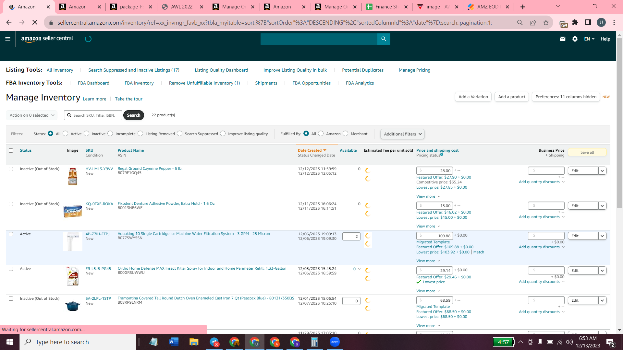Select the Aquaking Water Filtration row checkbox
The image size is (623, 350).
point(11,234)
